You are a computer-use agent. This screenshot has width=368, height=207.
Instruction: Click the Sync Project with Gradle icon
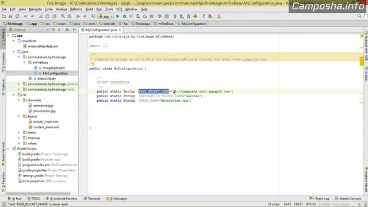175,16
